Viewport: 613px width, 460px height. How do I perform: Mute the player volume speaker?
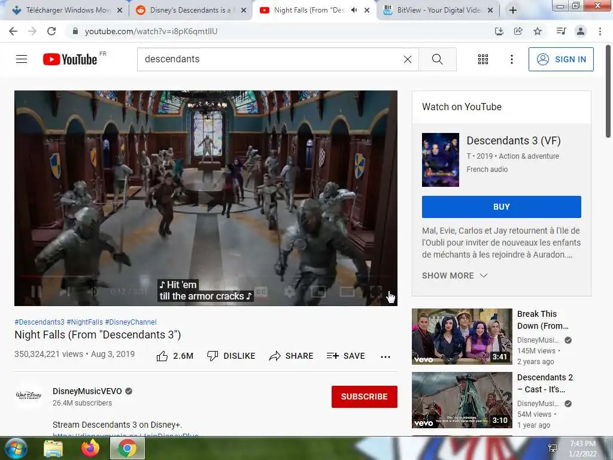coord(93,292)
